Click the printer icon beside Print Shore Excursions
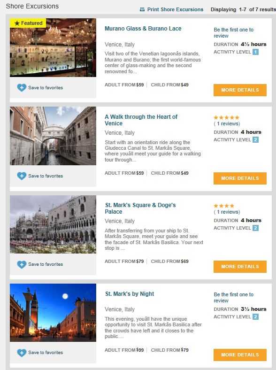The width and height of the screenshot is (276, 370). pos(142,9)
